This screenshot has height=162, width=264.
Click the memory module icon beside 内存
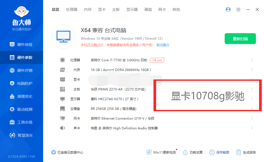pos(62,70)
